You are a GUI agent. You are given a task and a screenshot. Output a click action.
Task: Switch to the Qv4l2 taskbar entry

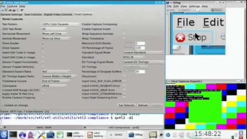click(x=117, y=135)
